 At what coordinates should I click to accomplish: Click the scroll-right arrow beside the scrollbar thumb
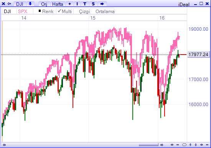[x=162, y=145]
